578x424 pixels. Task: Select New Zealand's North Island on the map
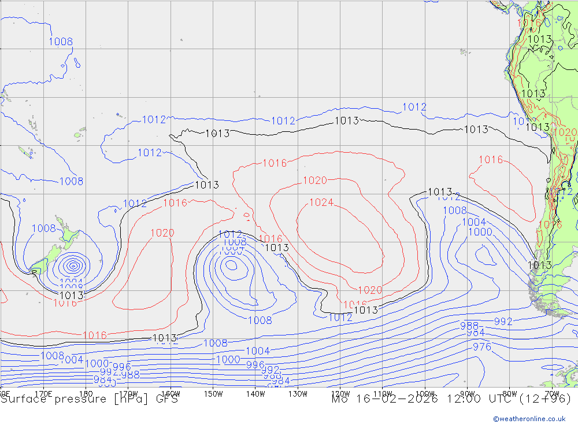tap(69, 237)
